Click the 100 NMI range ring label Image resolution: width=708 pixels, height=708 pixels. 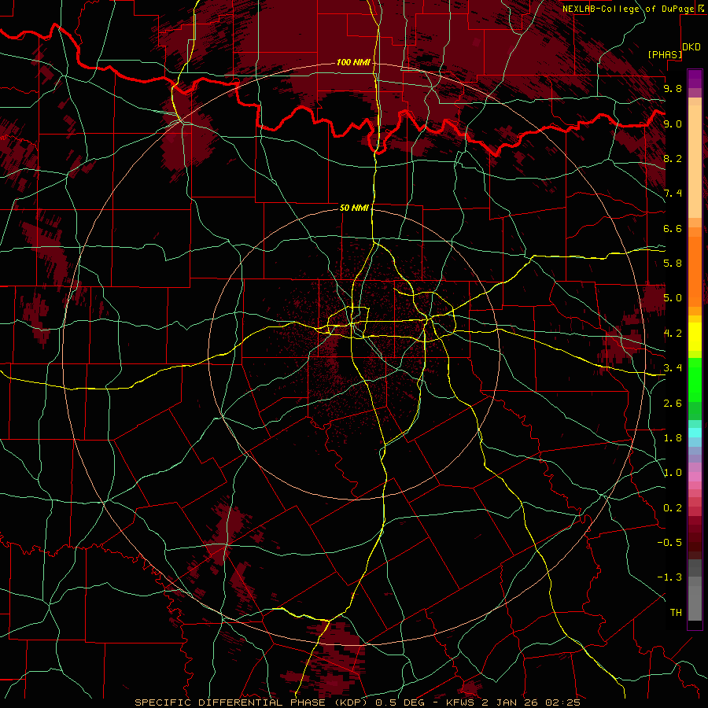353,62
